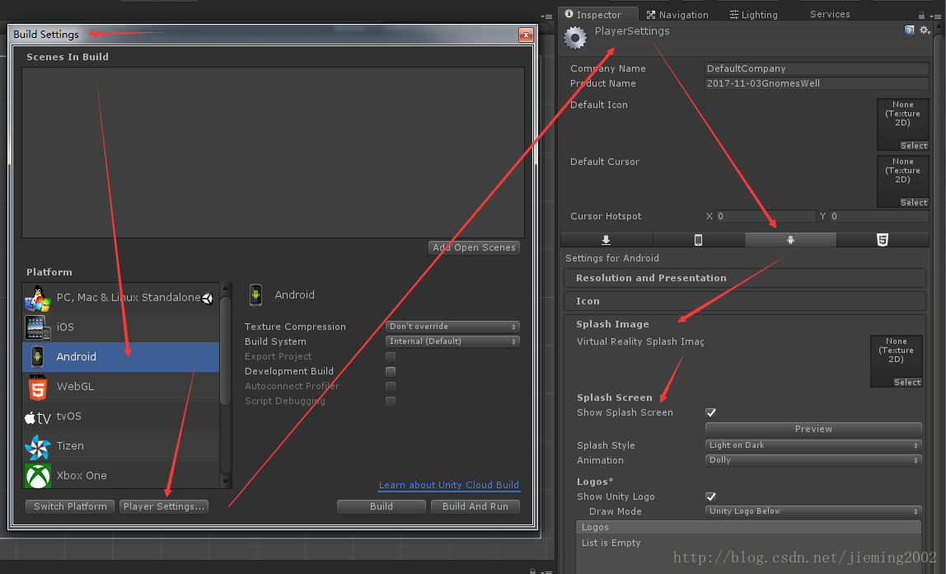This screenshot has width=946, height=574.
Task: Click the platform list scroll down arrow
Action: click(226, 482)
